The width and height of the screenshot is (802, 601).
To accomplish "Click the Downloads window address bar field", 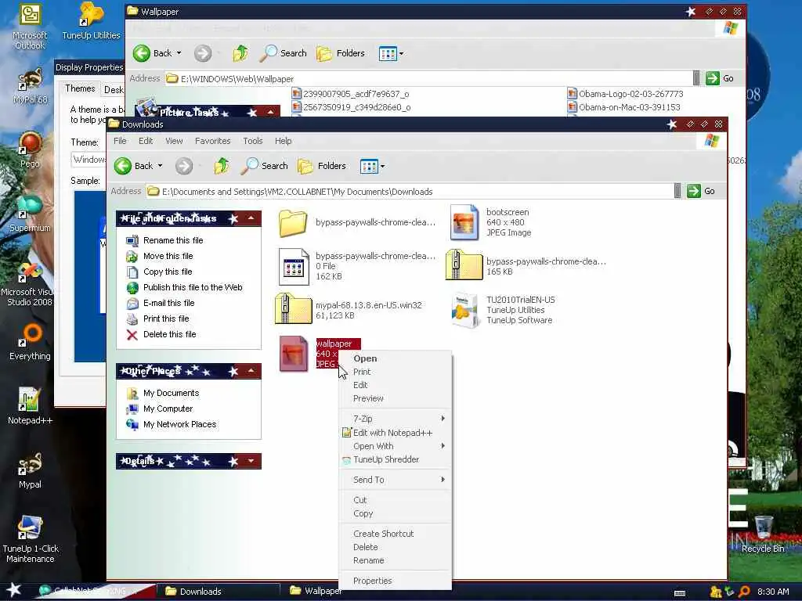I will click(409, 192).
